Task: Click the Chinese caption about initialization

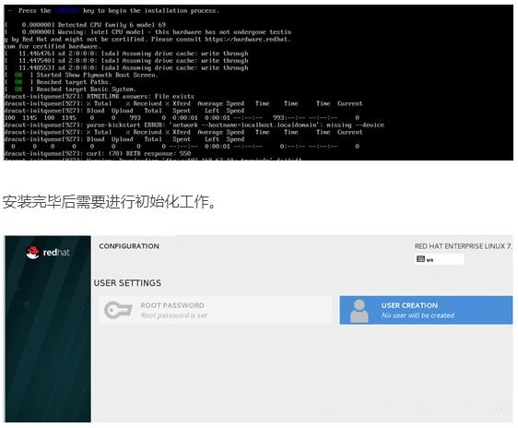Action: point(109,202)
